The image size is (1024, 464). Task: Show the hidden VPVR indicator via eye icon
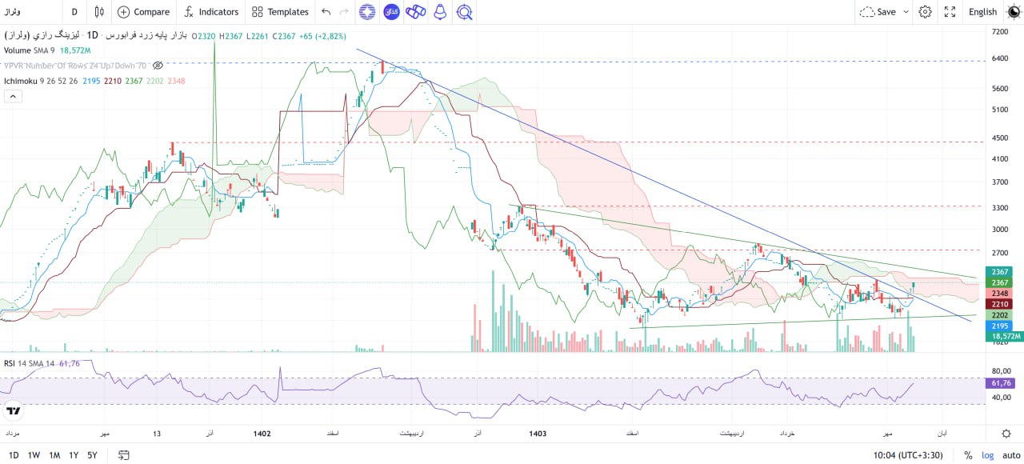(x=158, y=65)
